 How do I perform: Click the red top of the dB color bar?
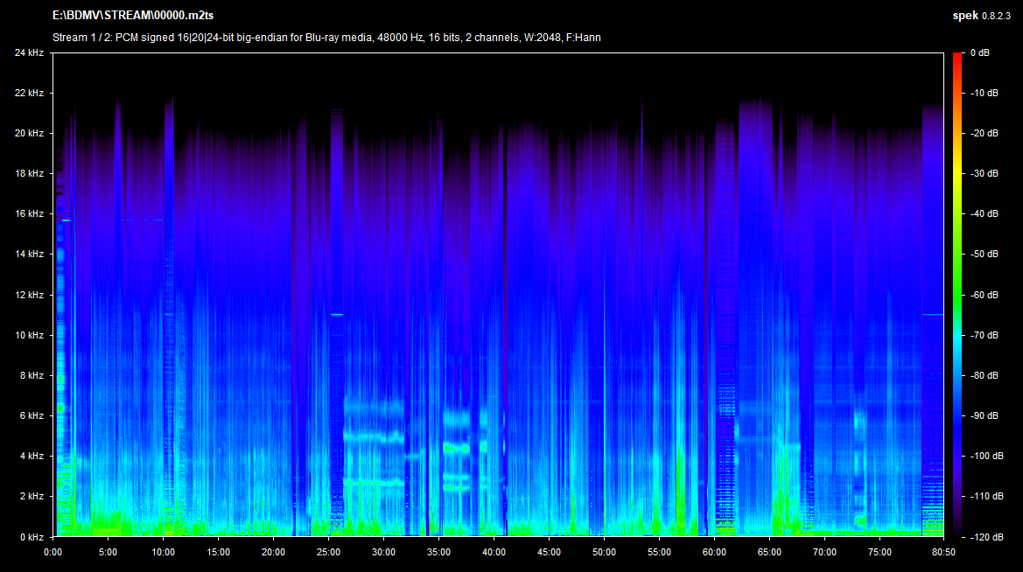[x=960, y=58]
